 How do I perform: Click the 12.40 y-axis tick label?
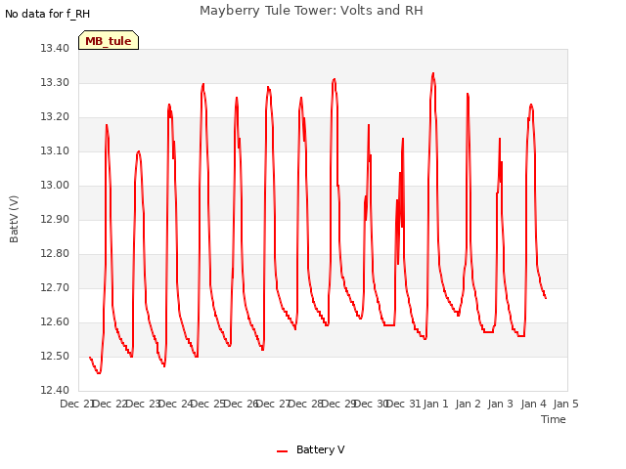tap(55, 390)
